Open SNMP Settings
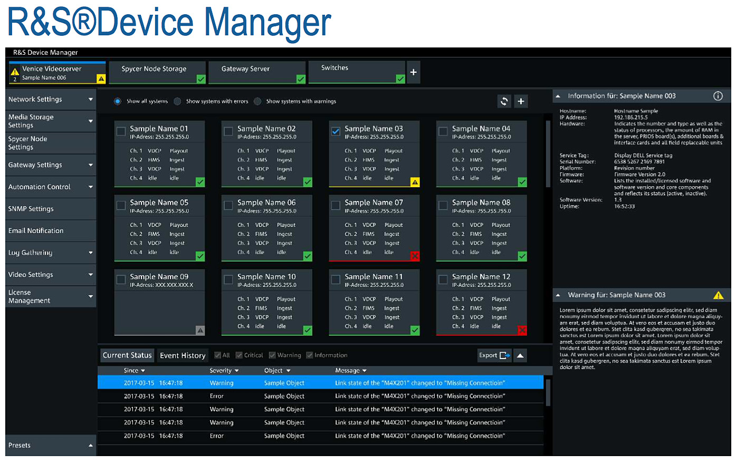 (51, 209)
